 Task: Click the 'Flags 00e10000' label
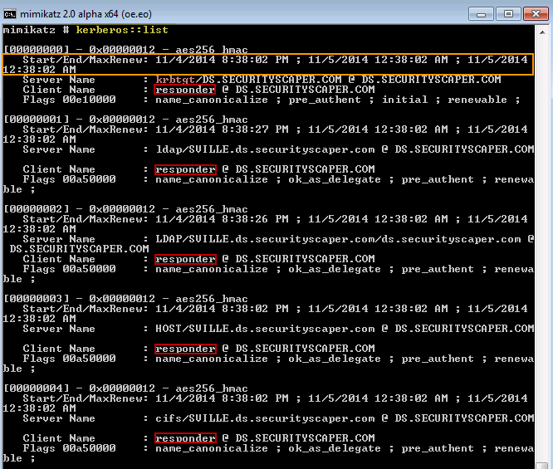pyautogui.click(x=69, y=100)
